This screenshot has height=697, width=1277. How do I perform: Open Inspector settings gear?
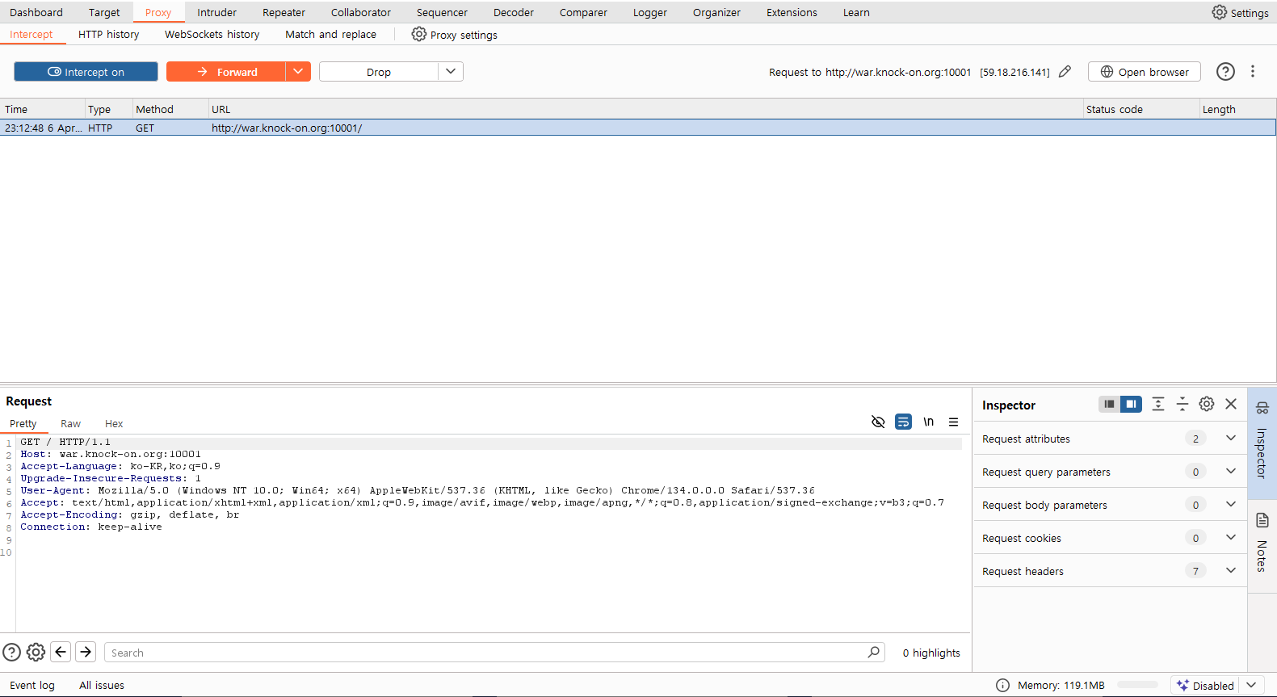1206,404
